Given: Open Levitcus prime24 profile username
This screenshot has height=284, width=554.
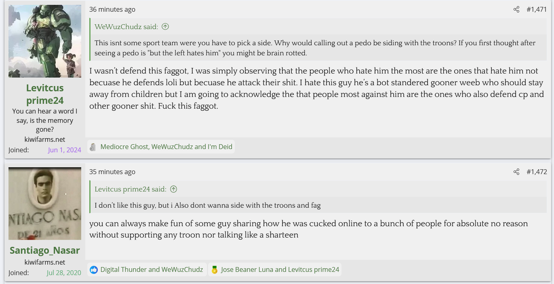Looking at the screenshot, I should coord(45,94).
